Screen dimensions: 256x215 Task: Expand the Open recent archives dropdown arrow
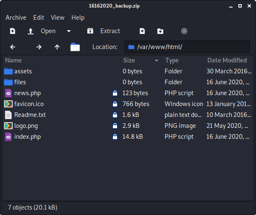pos(69,31)
